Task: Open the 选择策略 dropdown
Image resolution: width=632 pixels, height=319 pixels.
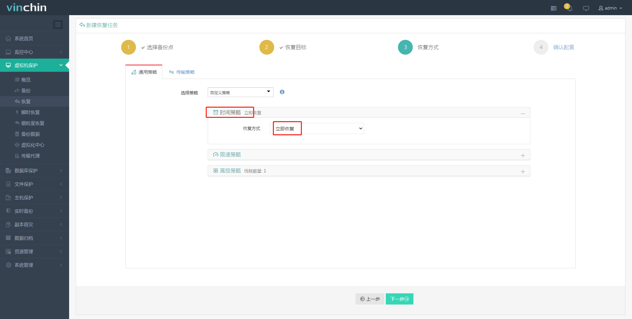Action: (240, 92)
